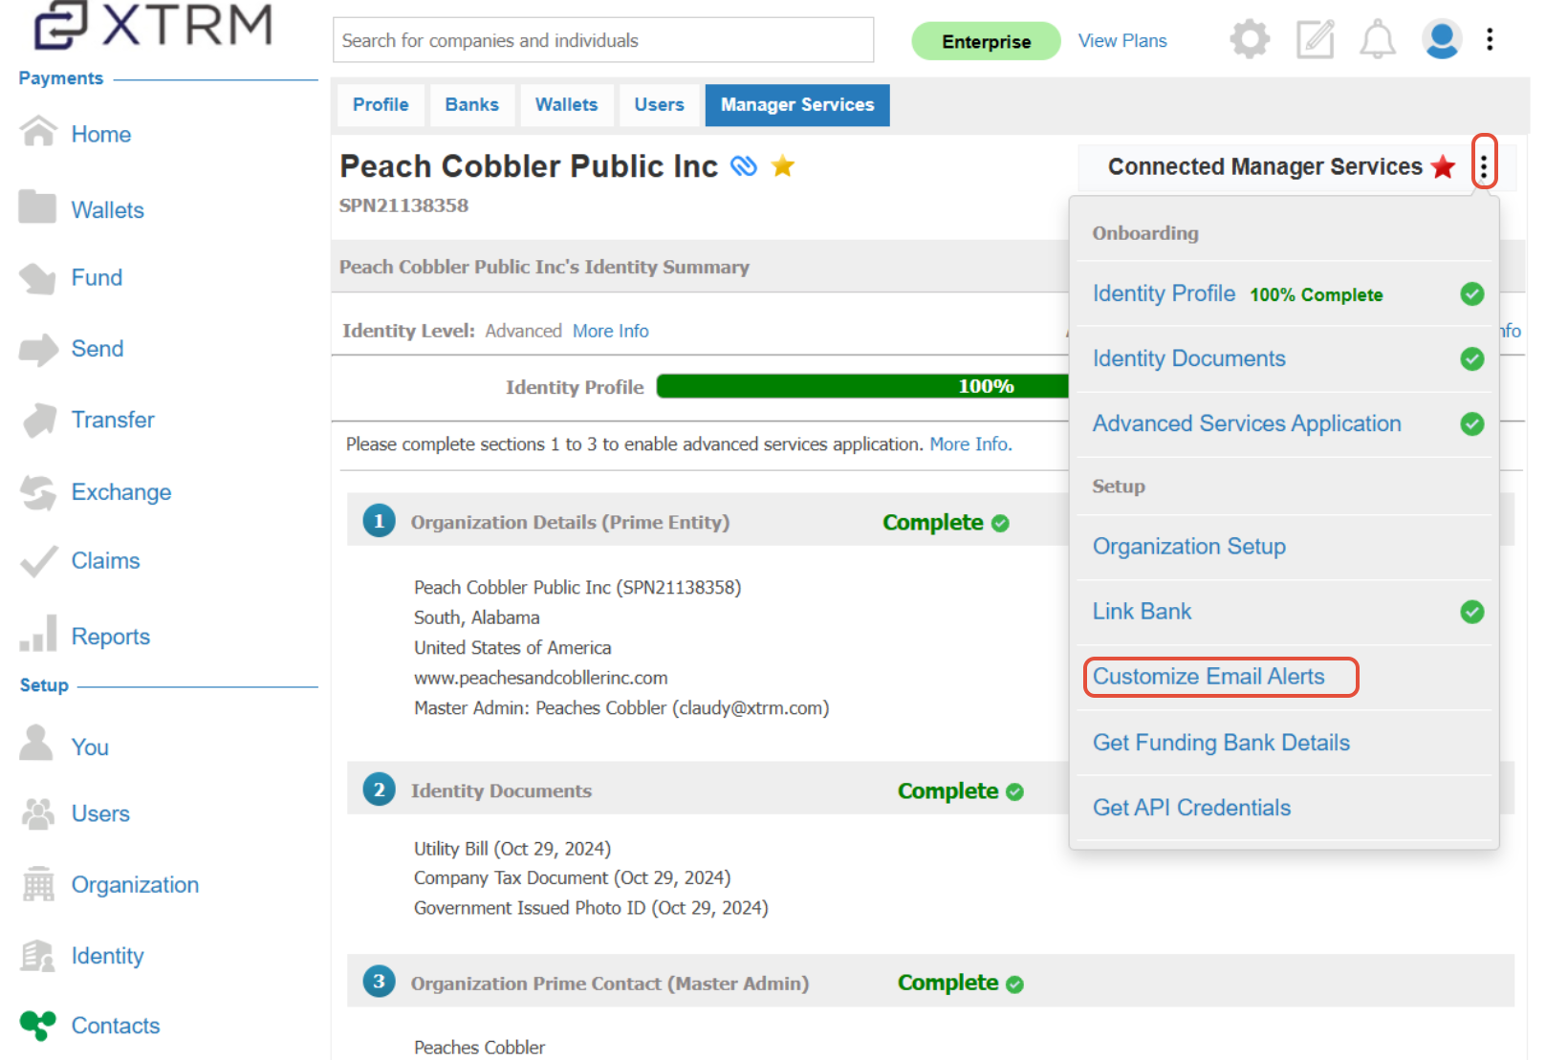This screenshot has height=1060, width=1546.
Task: Click green check next to Identity Documents menu item
Action: (1472, 359)
